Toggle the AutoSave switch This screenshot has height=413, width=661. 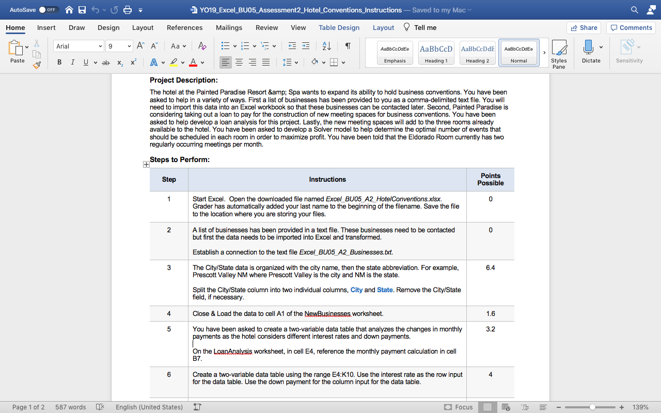click(49, 10)
